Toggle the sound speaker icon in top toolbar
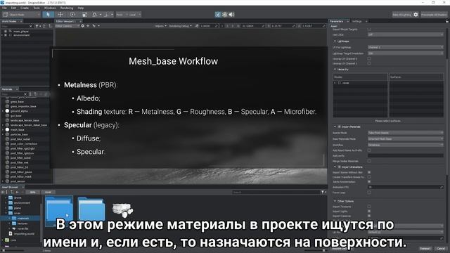 231,14
